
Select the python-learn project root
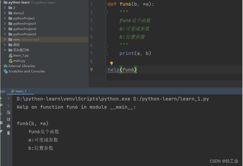(x=19, y=3)
